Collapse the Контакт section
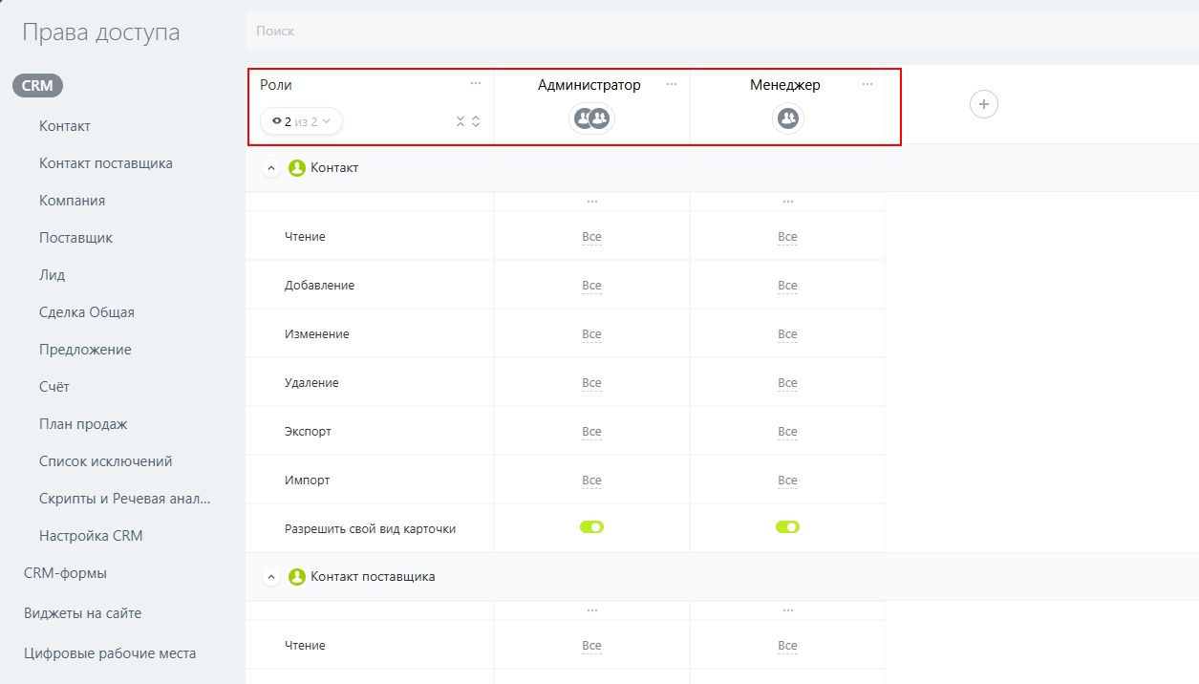 (x=271, y=168)
